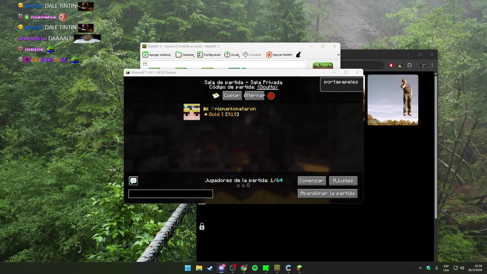This screenshot has height=274, width=487.
Task: Click the microphone tray icon
Action: (x=436, y=268)
